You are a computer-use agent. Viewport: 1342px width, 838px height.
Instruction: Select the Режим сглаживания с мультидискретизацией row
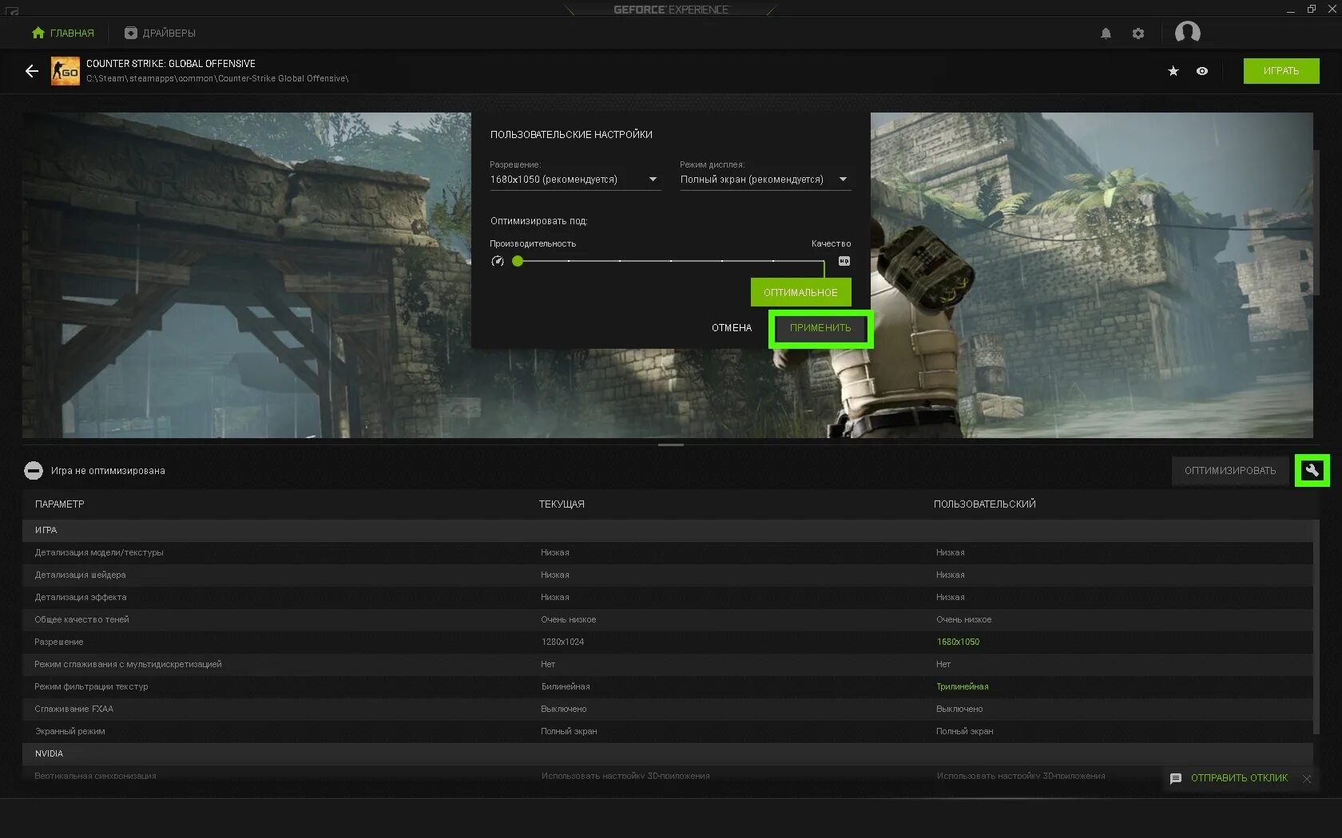tap(668, 664)
